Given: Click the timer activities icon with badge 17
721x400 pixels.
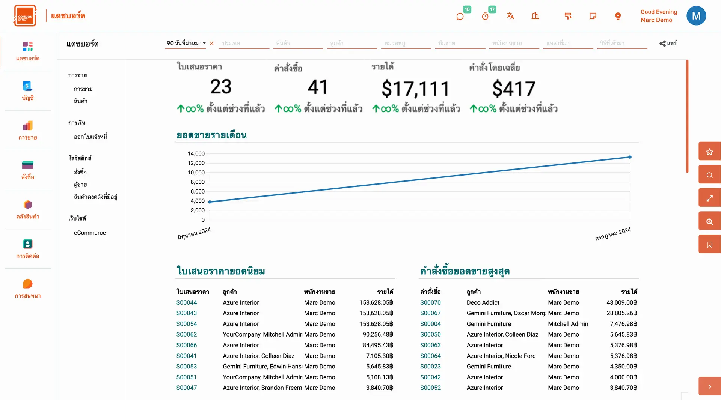Looking at the screenshot, I should click(x=485, y=16).
